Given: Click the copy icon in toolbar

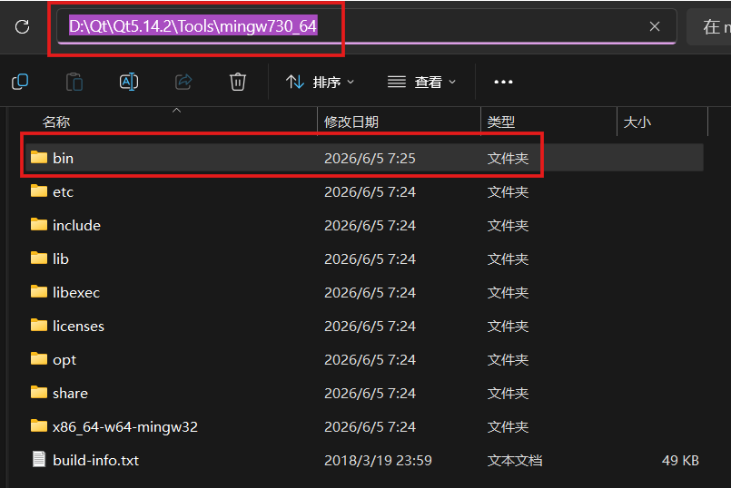Looking at the screenshot, I should click(x=20, y=82).
